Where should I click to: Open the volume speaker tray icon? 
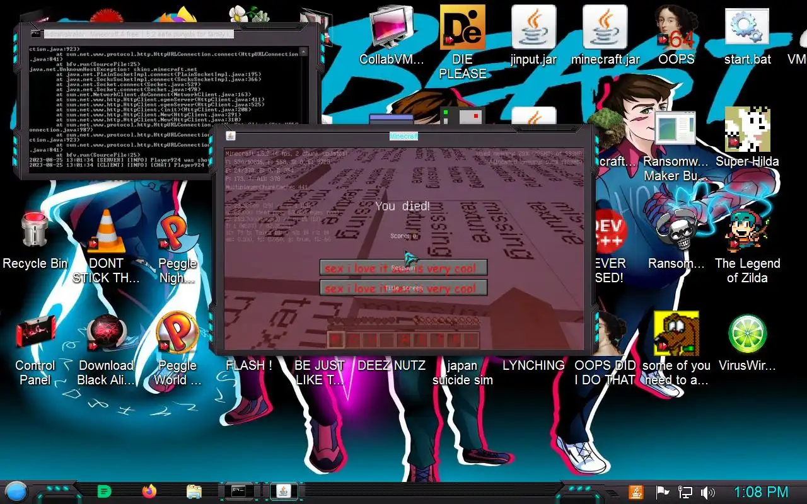click(709, 492)
